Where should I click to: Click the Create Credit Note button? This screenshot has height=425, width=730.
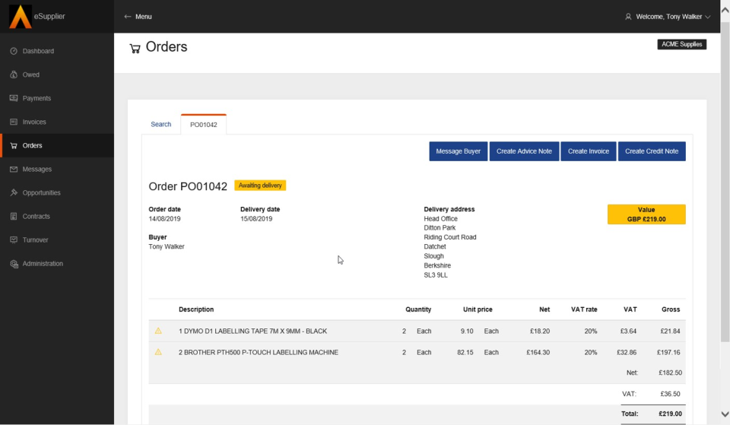coord(652,151)
